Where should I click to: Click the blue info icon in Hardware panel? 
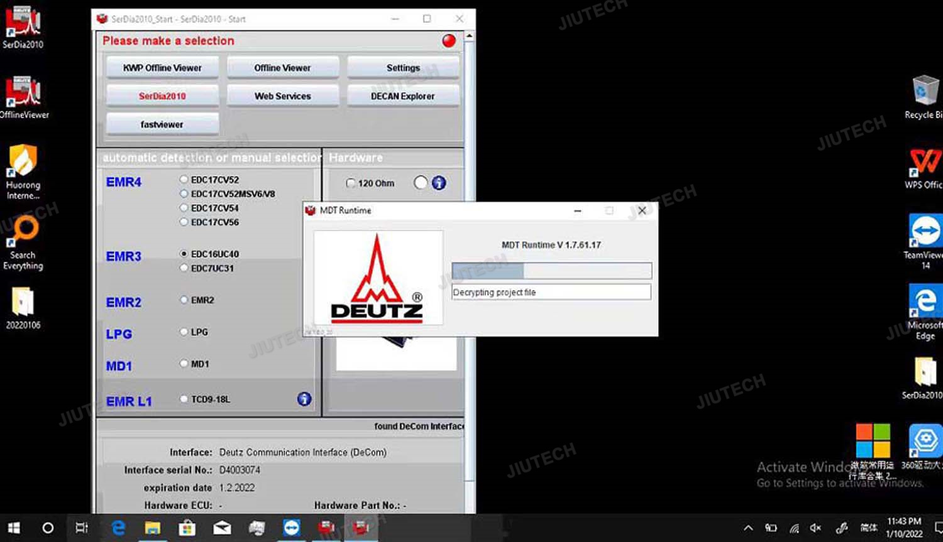(439, 183)
